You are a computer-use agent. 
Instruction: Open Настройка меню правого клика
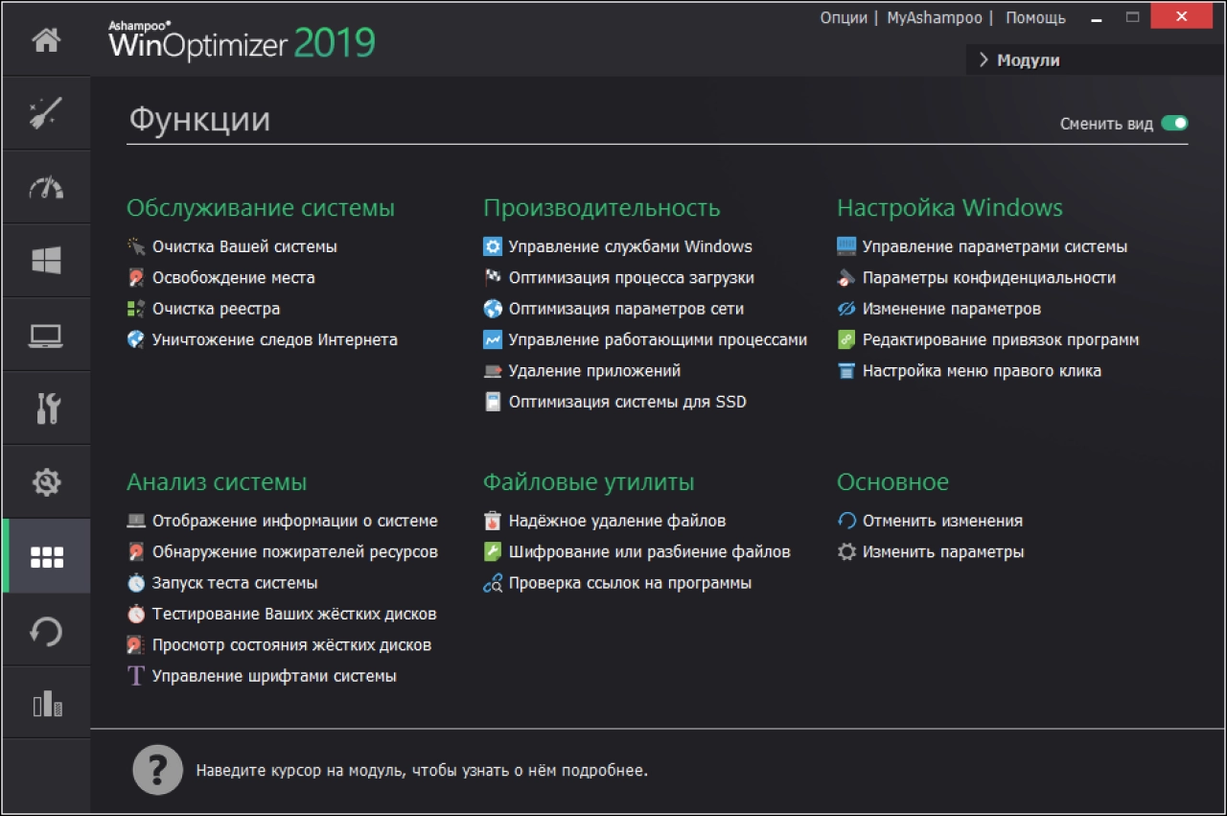[982, 370]
